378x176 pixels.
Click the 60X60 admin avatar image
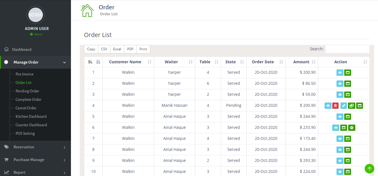point(35,15)
